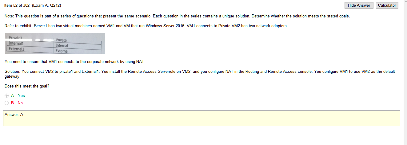Open the Calculator
The height and width of the screenshot is (145, 407).
pyautogui.click(x=387, y=5)
